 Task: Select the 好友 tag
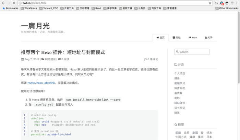point(209,133)
